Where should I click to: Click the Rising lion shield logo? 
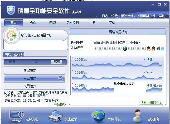(x=11, y=10)
